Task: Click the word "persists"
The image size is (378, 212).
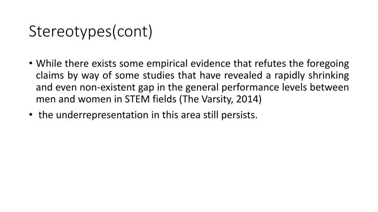Action: (241, 115)
